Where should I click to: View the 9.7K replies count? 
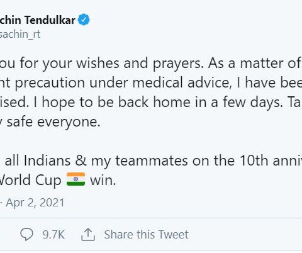tap(53, 235)
